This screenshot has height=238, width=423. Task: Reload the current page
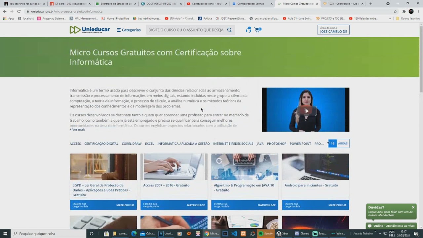pyautogui.click(x=19, y=11)
